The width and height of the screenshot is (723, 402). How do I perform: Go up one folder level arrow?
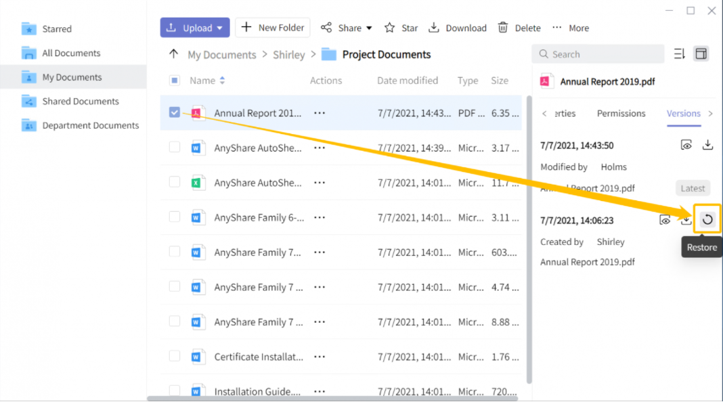pyautogui.click(x=173, y=54)
